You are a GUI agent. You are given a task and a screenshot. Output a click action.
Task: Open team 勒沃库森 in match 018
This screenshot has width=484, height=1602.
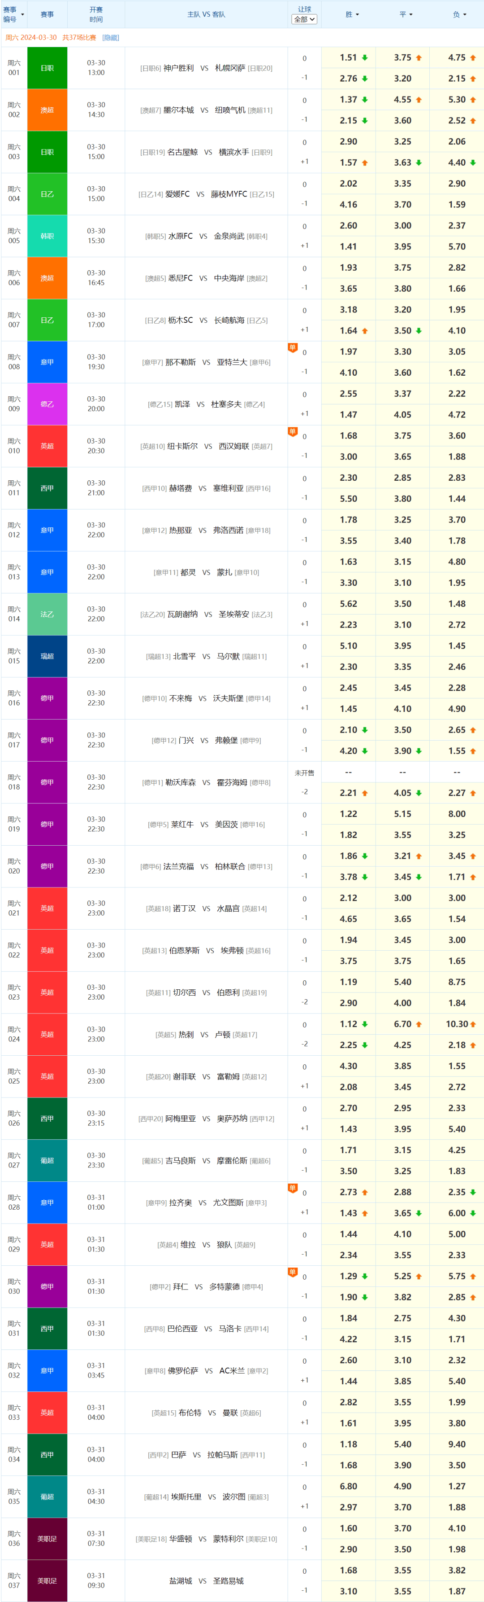click(181, 782)
